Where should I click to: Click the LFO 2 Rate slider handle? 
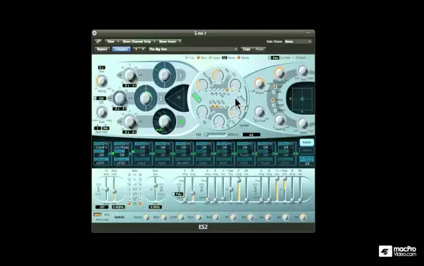coord(155,185)
